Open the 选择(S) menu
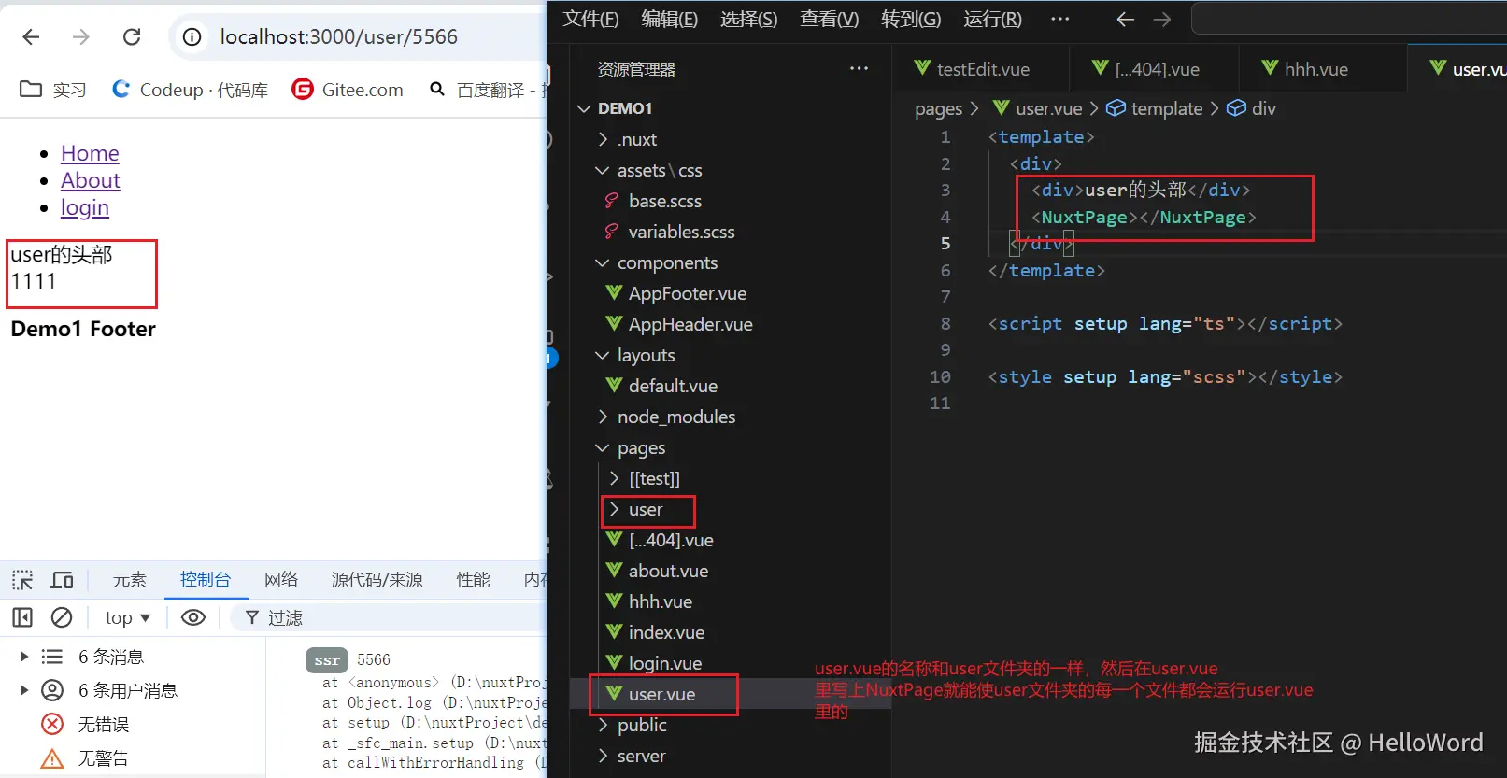This screenshot has height=778, width=1507. (x=749, y=19)
